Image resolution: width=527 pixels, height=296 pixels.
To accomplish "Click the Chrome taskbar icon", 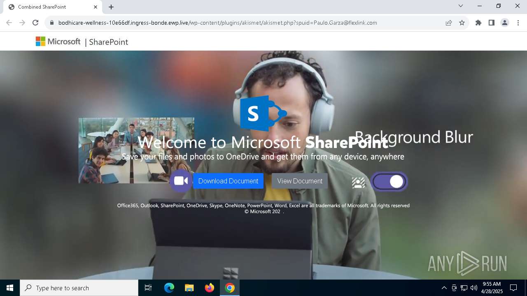I will click(230, 288).
